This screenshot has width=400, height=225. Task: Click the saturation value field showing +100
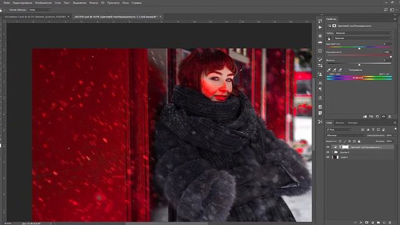[387, 52]
